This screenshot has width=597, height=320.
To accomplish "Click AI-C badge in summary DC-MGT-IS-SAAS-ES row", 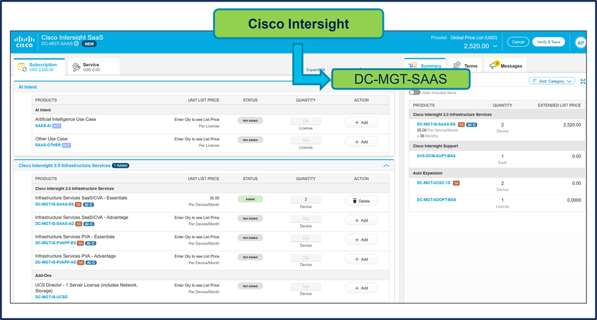I will pyautogui.click(x=471, y=124).
